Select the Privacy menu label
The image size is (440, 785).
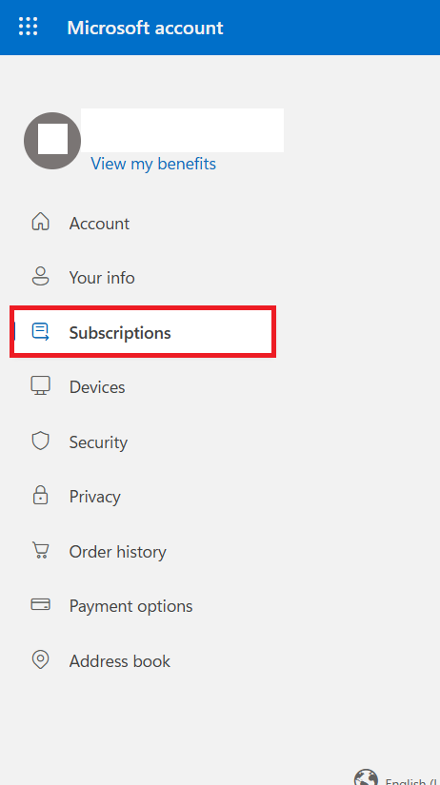click(x=94, y=497)
